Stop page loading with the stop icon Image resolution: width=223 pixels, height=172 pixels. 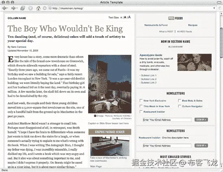(x=30, y=8)
